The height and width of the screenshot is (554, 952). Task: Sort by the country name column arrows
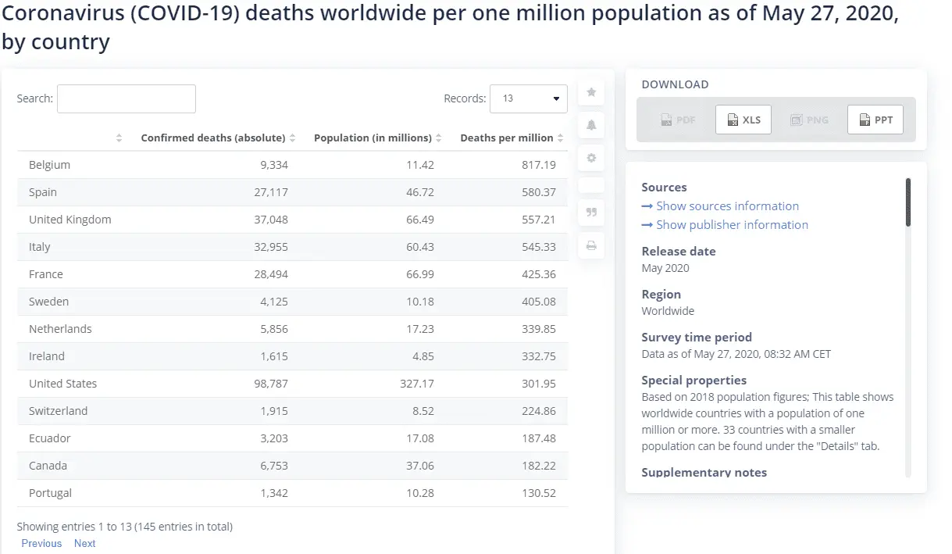(119, 138)
